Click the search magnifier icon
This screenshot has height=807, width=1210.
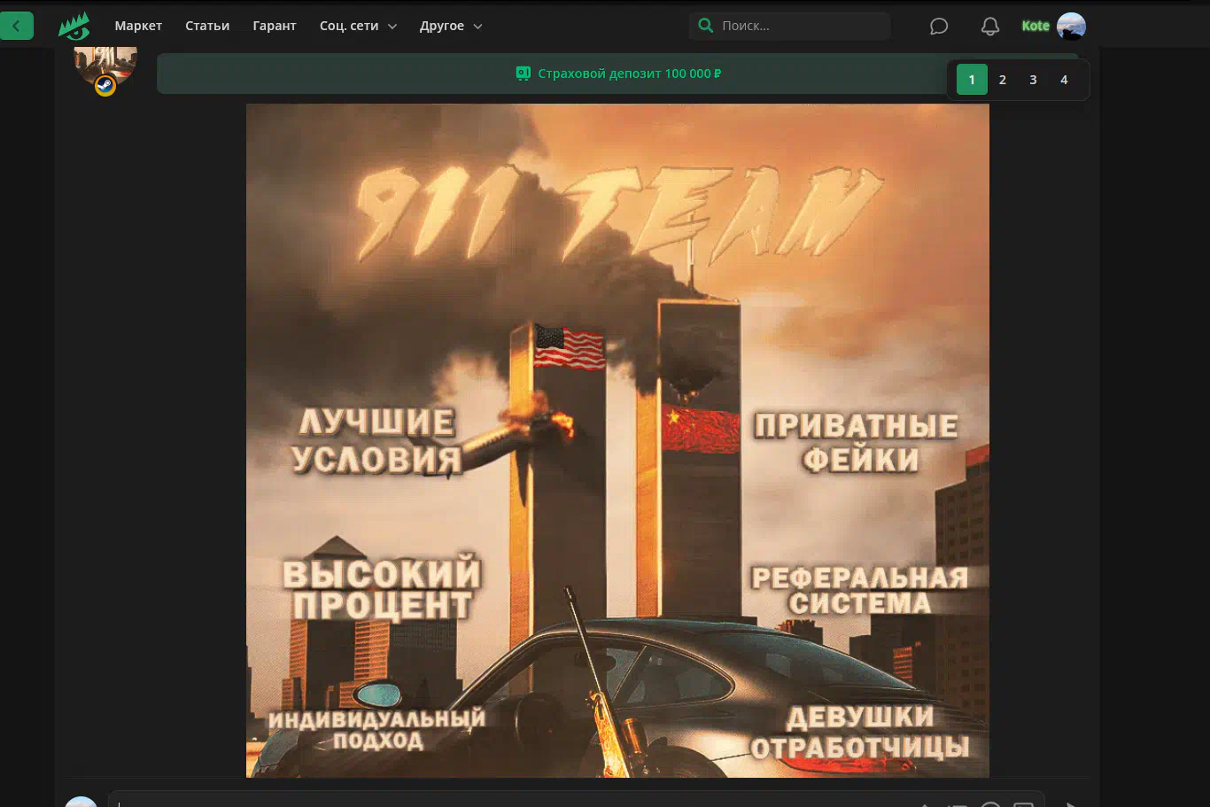coord(706,26)
